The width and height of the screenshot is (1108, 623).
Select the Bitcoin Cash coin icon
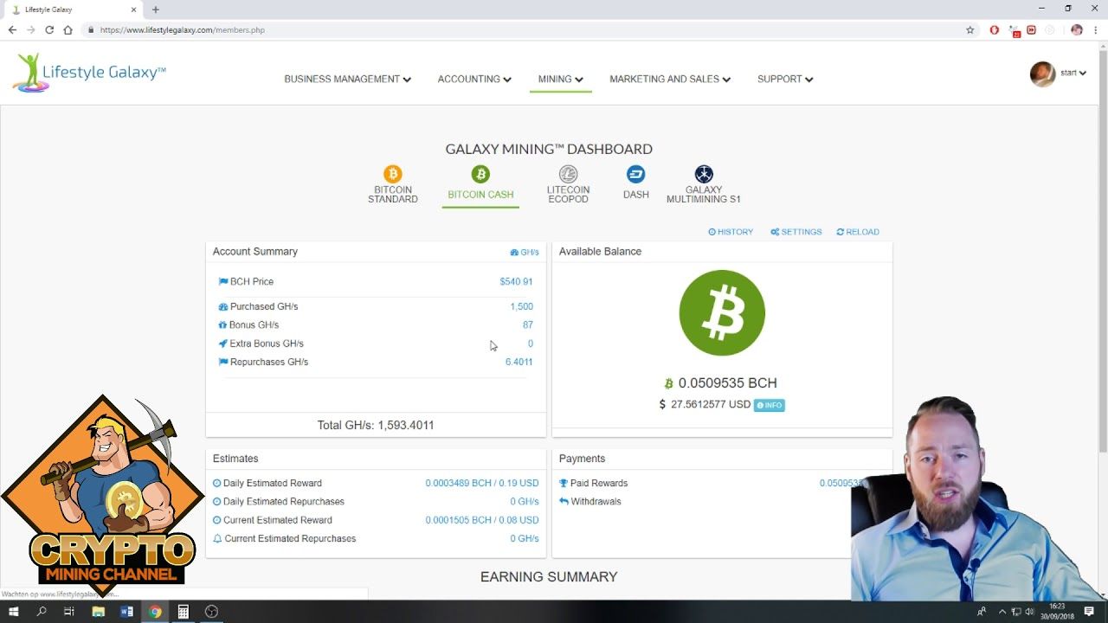click(x=480, y=175)
